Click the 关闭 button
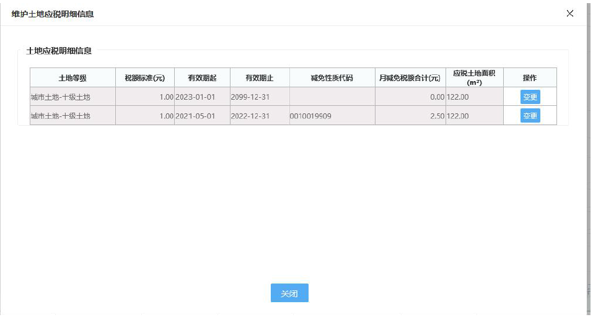 tap(290, 293)
